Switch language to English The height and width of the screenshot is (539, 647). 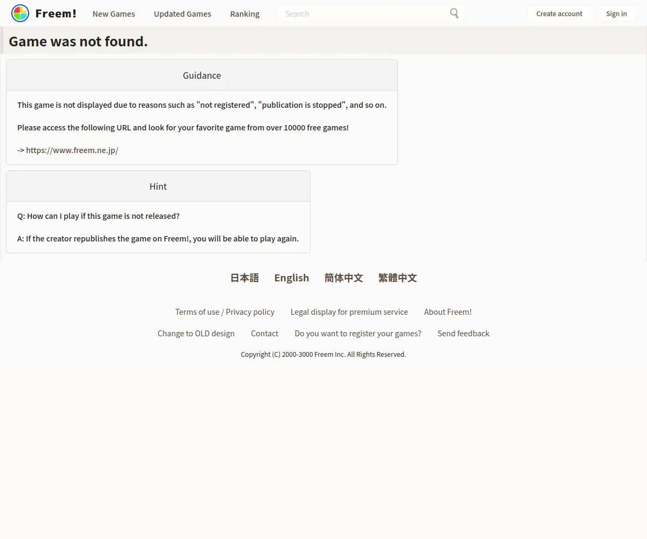(x=292, y=278)
